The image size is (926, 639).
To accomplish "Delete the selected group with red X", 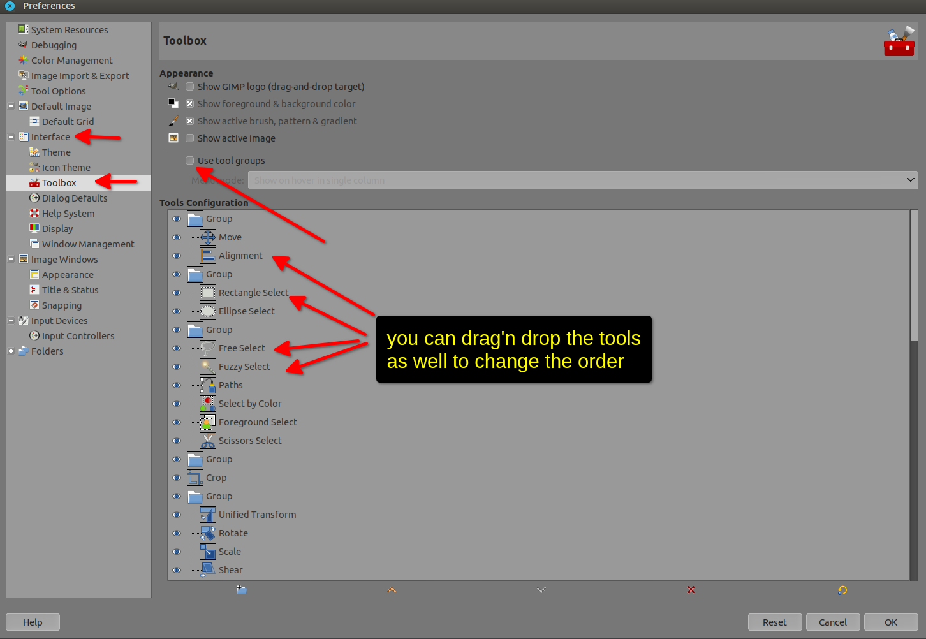I will click(x=691, y=590).
